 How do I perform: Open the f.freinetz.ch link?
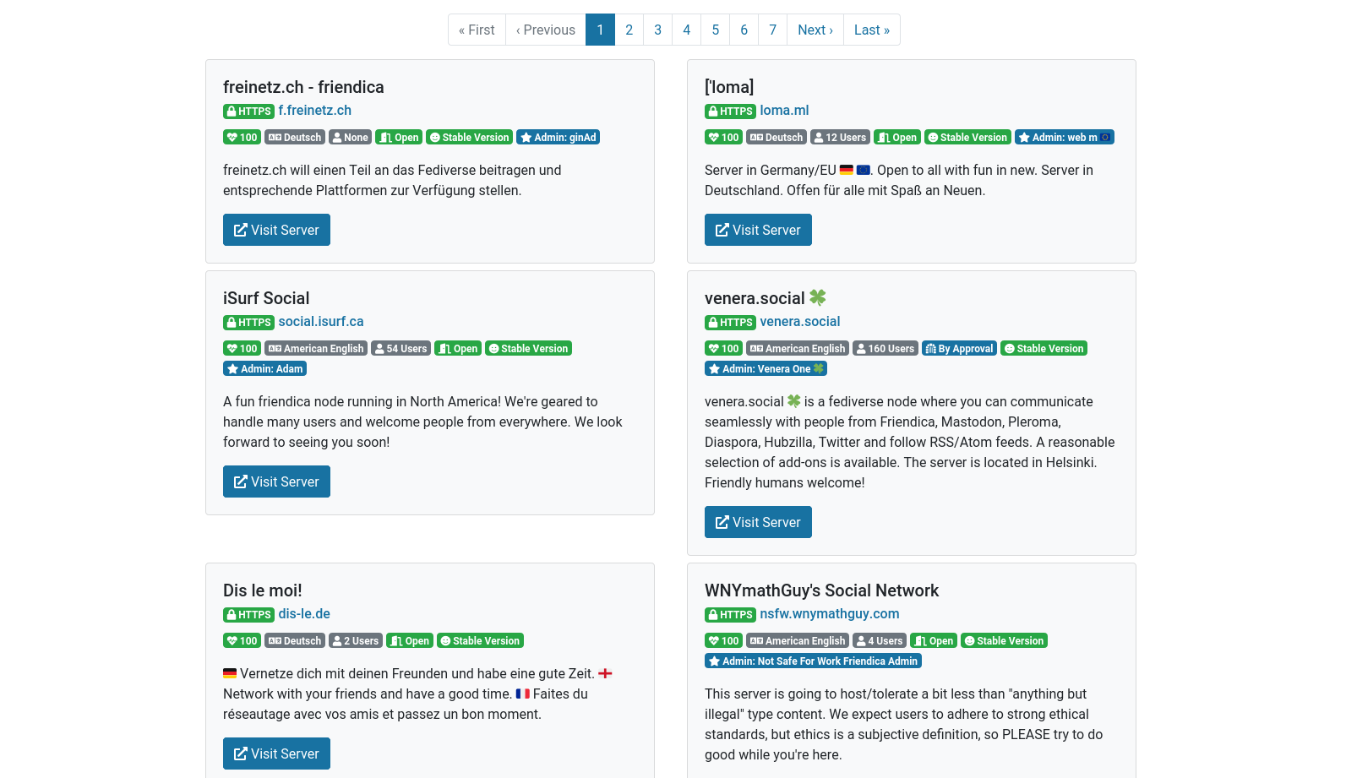(x=314, y=111)
